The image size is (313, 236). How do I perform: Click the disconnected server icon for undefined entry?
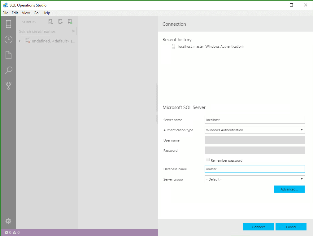(28, 41)
